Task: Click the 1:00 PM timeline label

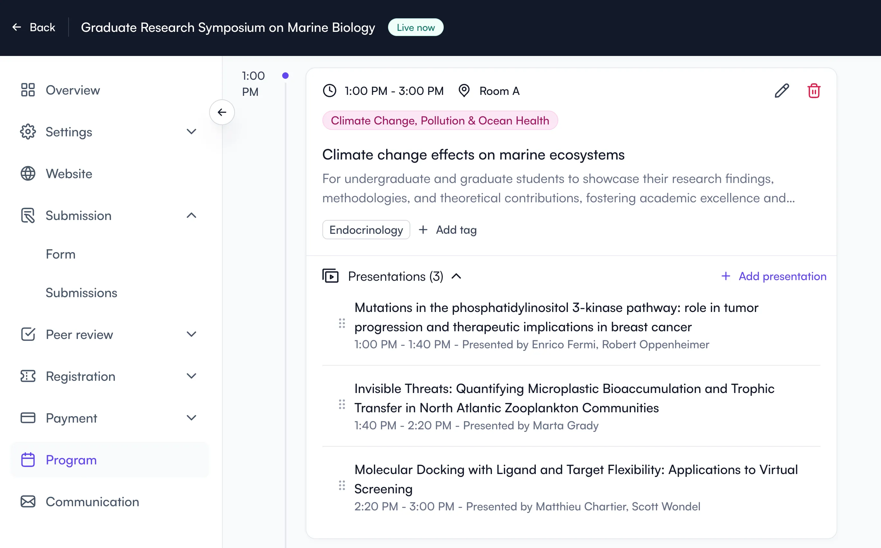Action: [x=253, y=84]
